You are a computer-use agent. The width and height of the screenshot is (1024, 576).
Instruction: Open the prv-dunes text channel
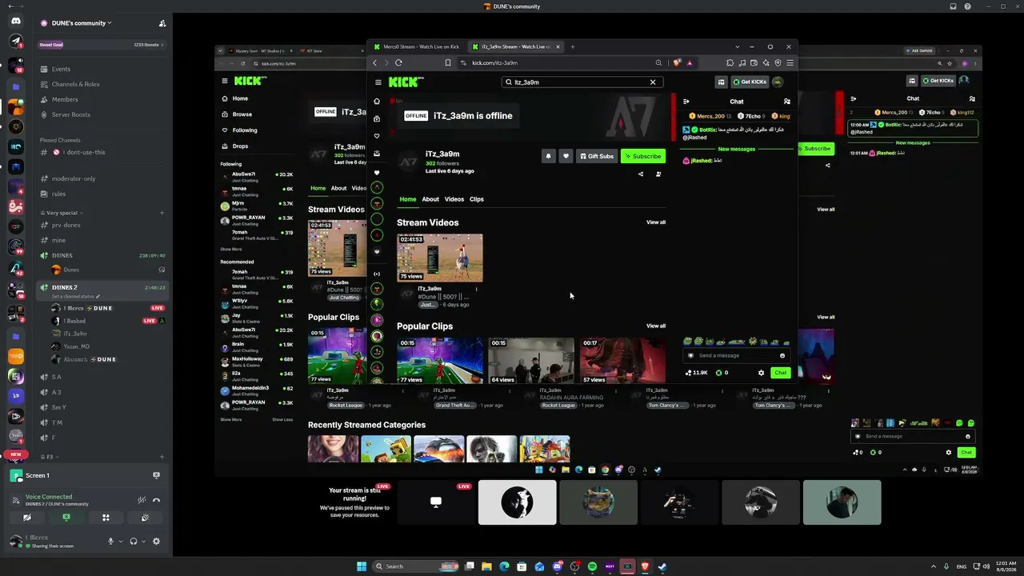click(66, 225)
